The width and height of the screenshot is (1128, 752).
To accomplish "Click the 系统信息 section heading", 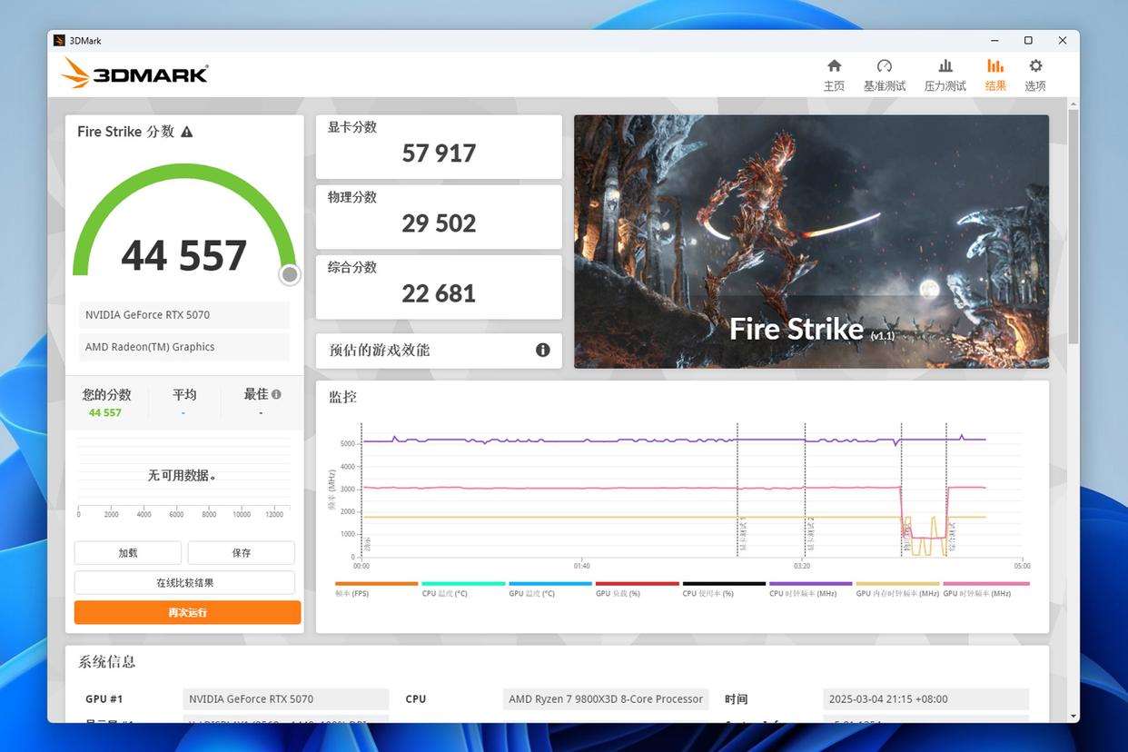I will (x=106, y=662).
